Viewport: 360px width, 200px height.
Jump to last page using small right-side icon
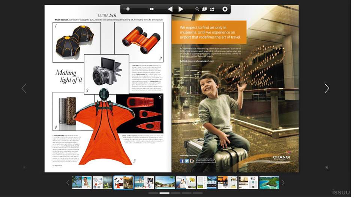coord(327,167)
